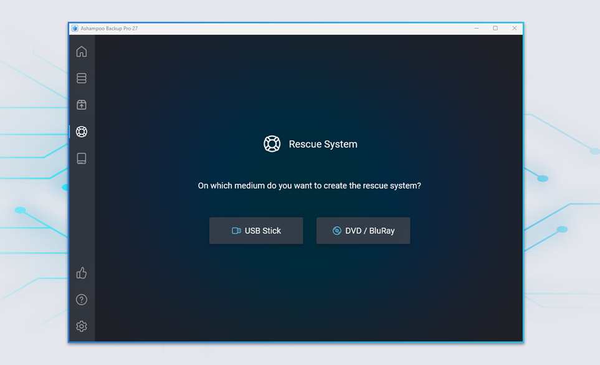Viewport: 600px width, 365px height.
Task: Click the Ashampoo Backup Pro 27 title
Action: click(109, 29)
